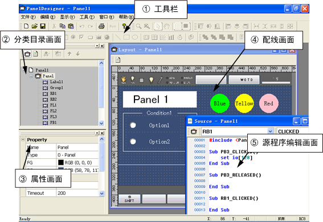Click the Cut scissors icon
The image size is (323, 222).
tap(54, 26)
